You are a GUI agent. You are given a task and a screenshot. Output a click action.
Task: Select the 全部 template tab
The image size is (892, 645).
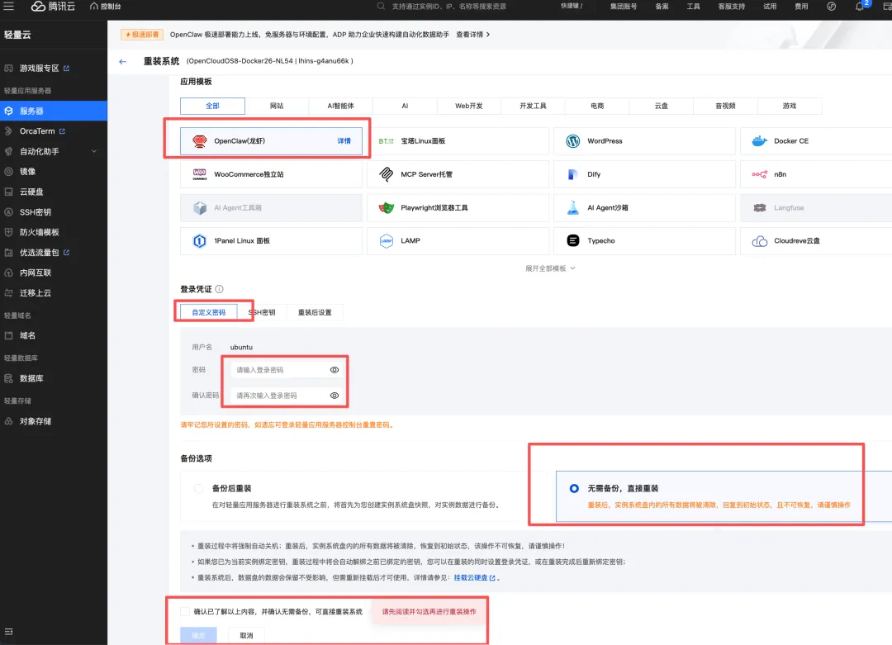[213, 106]
